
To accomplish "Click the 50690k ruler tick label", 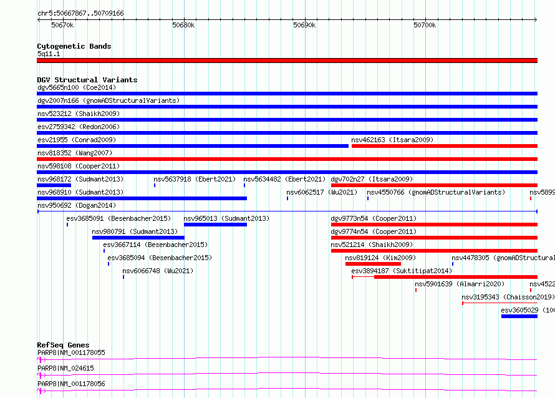I will pos(304,25).
